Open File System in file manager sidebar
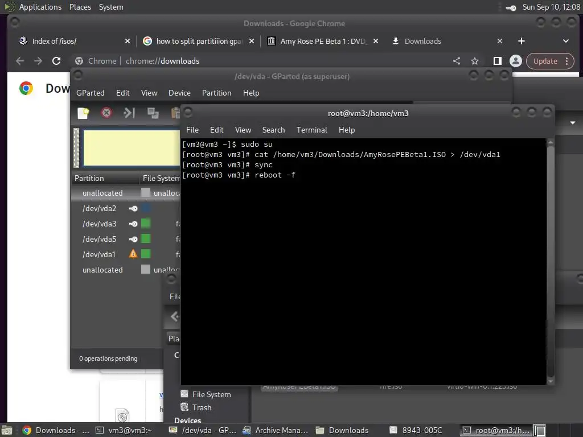Image resolution: width=583 pixels, height=437 pixels. (206, 394)
